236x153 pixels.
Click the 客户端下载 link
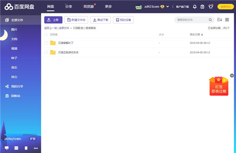point(183,7)
